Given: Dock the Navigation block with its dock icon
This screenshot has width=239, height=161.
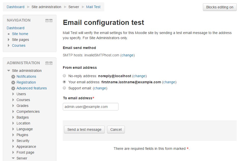Looking at the screenshot, I should pyautogui.click(x=51, y=21).
